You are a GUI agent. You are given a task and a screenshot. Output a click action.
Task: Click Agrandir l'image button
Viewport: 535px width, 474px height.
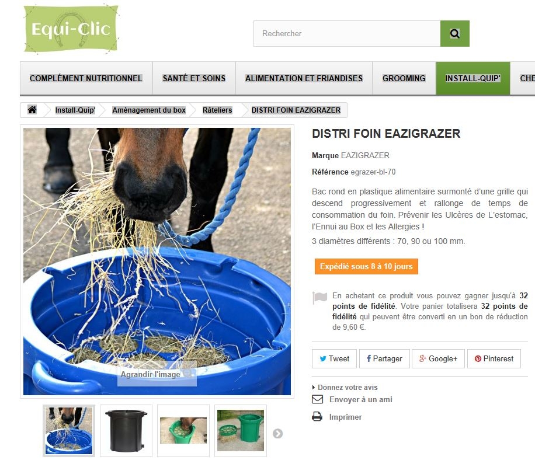[157, 374]
